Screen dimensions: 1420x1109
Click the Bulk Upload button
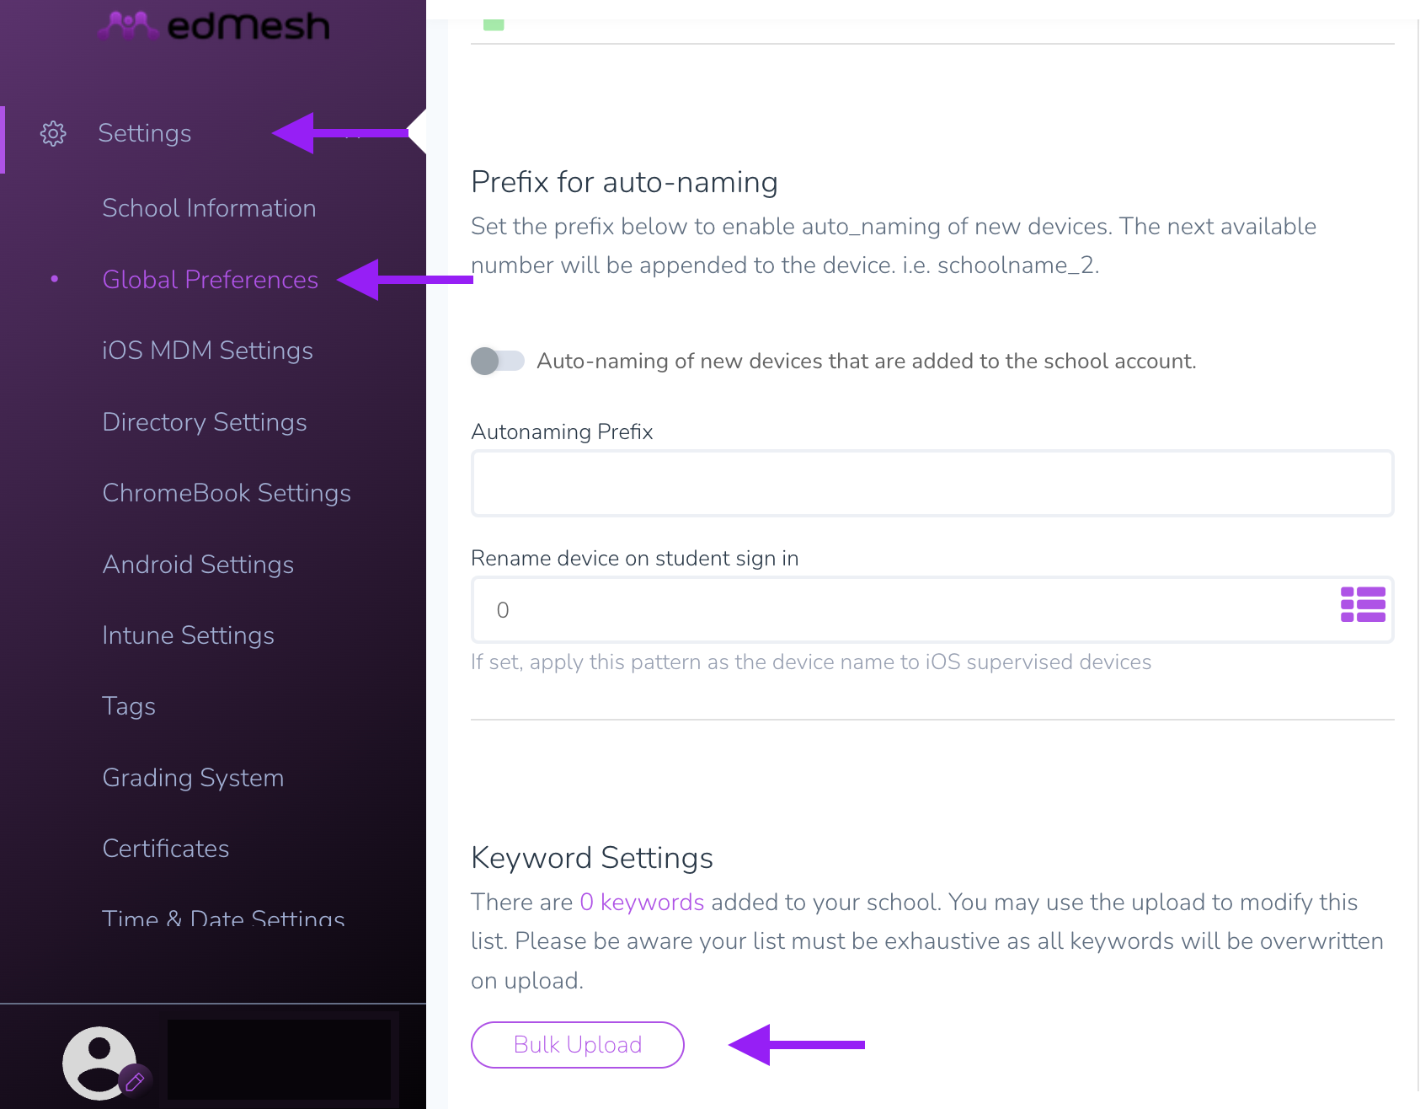coord(578,1045)
